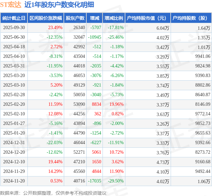Select the 近1年股东户数变化明细 heading
Screen dimensions: 212x196
(59, 5)
